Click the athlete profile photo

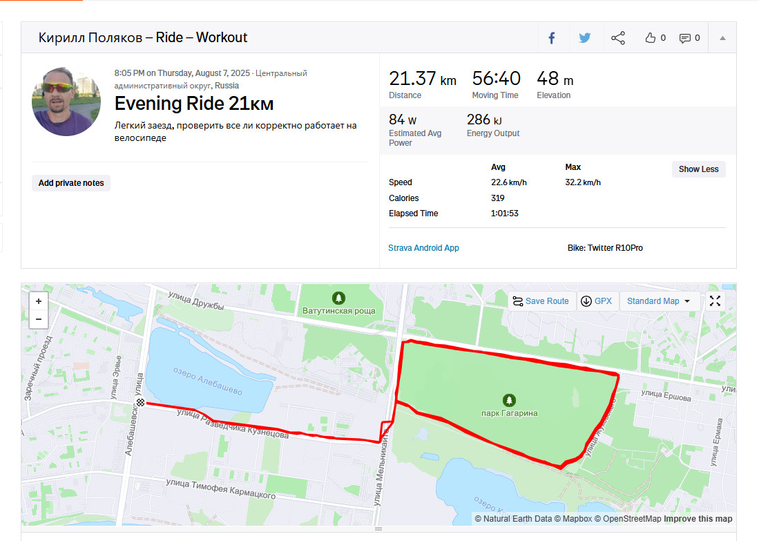pyautogui.click(x=66, y=102)
